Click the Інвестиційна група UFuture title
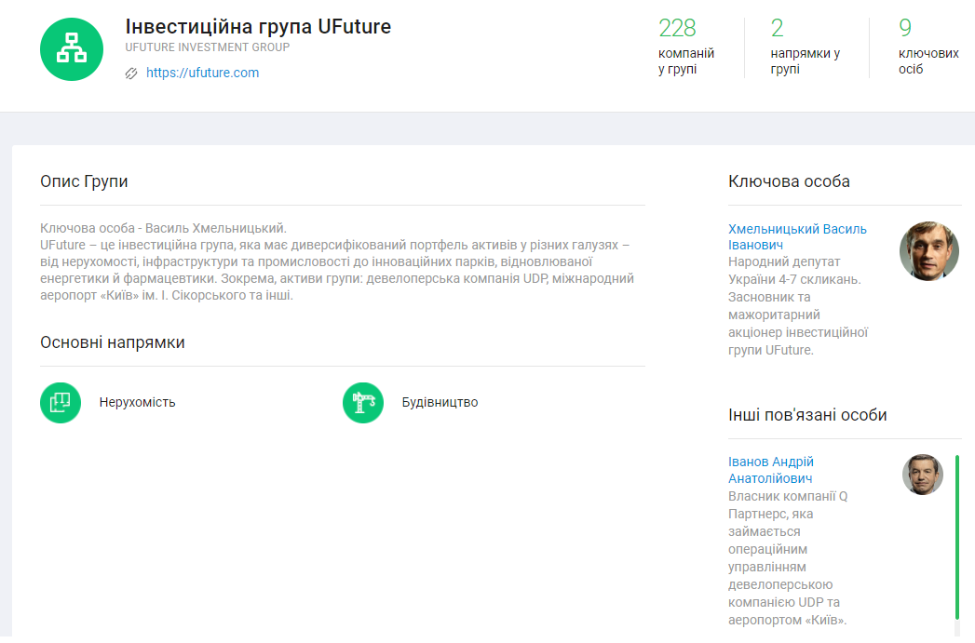Image resolution: width=975 pixels, height=643 pixels. (258, 26)
